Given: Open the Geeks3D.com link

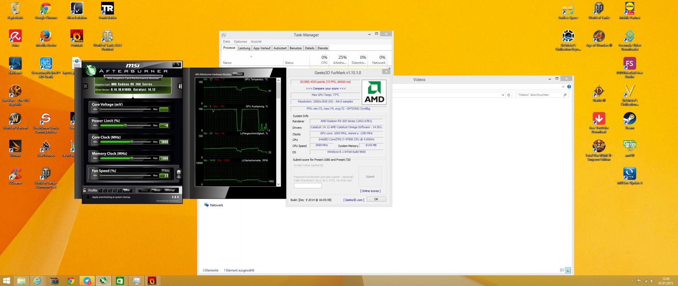Looking at the screenshot, I should coord(354,200).
